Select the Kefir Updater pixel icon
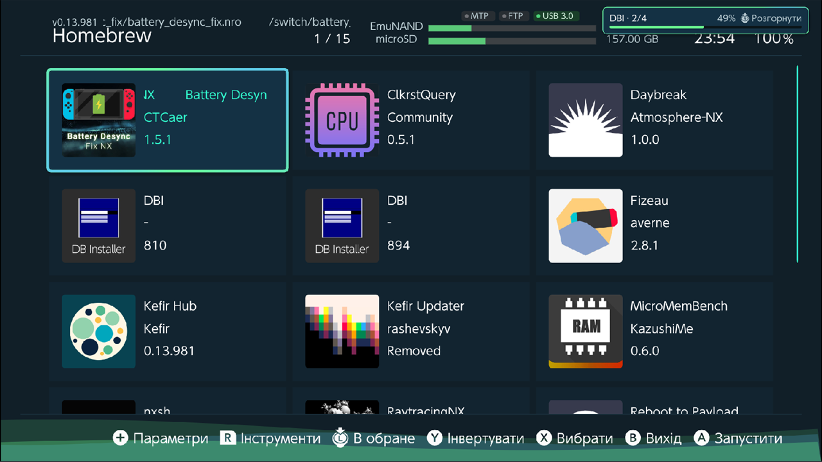The width and height of the screenshot is (822, 462). coord(342,331)
